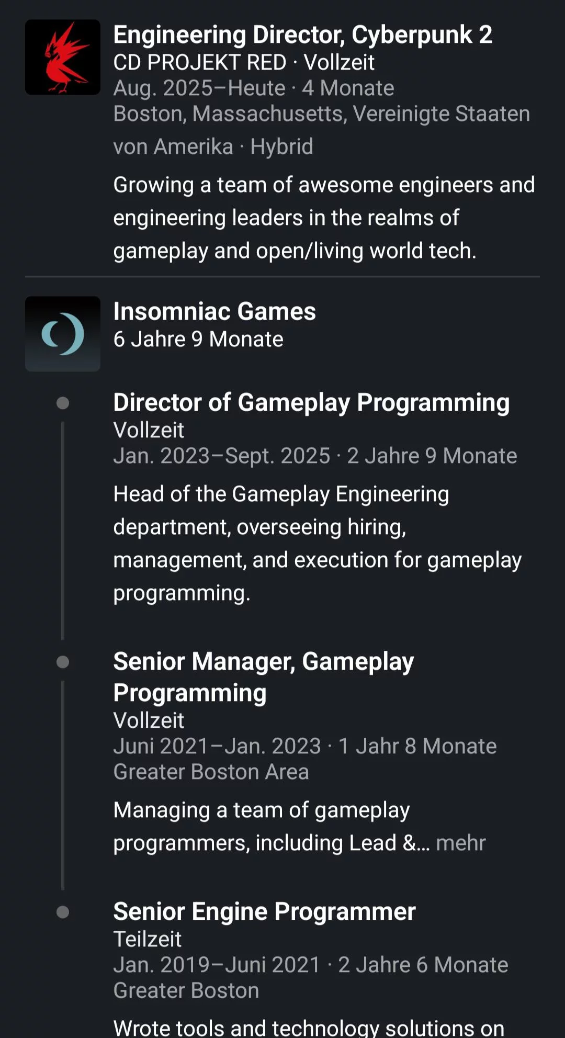The height and width of the screenshot is (1038, 565).
Task: Expand the description with "mehr"
Action: click(460, 843)
